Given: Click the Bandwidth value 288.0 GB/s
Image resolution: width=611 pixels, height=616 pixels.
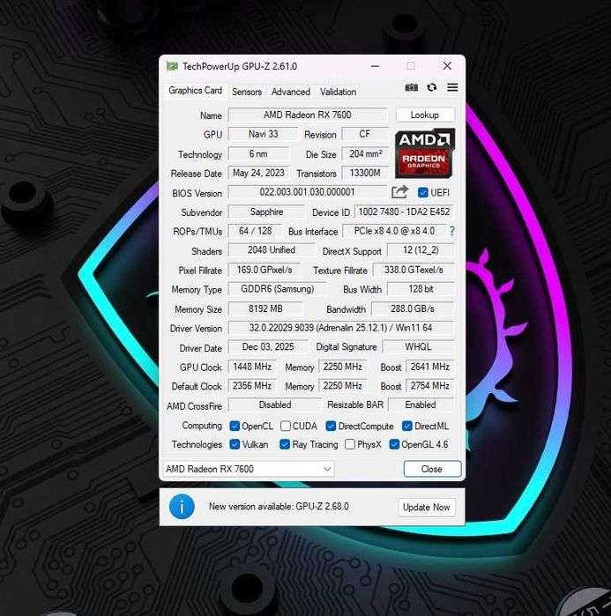Looking at the screenshot, I should 413,308.
